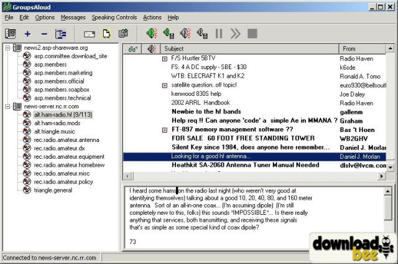Expand the satellite question thread
Screen dimensions: 398x264
point(165,86)
